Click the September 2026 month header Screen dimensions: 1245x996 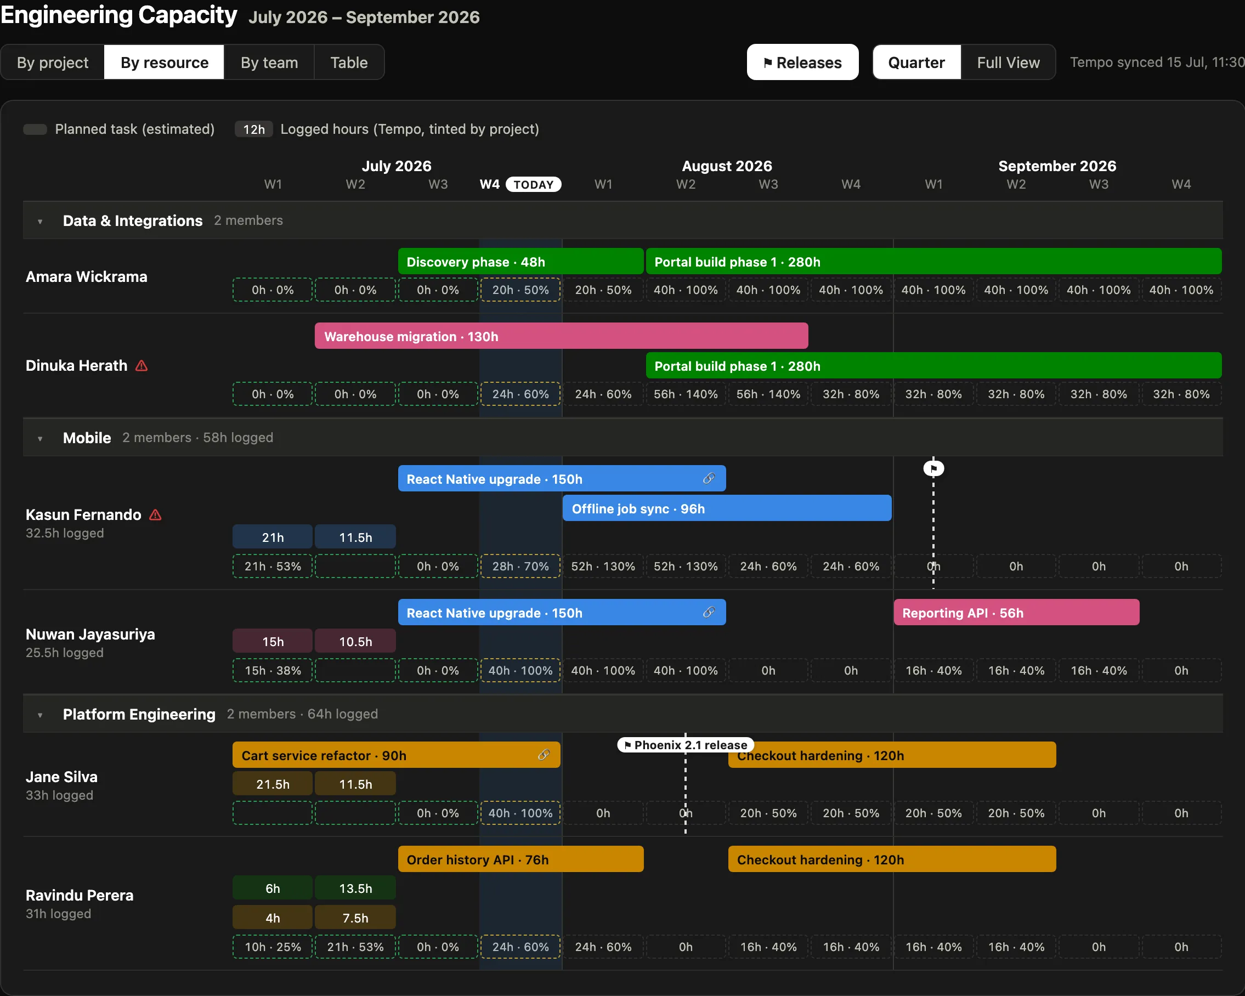pos(1057,166)
